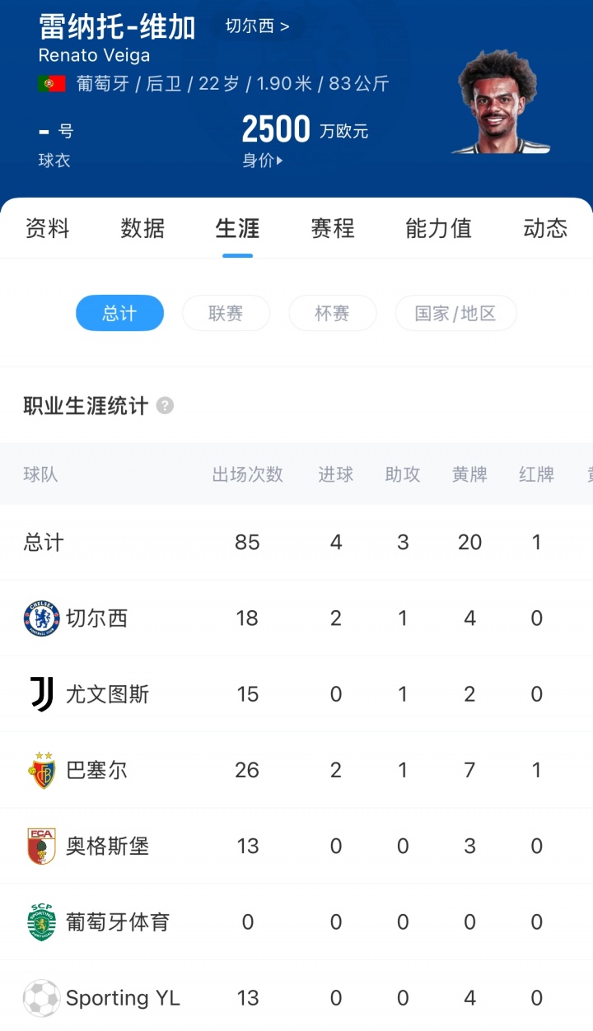This screenshot has height=1031, width=593.
Task: Select the 总计 filter pill
Action: [x=119, y=313]
